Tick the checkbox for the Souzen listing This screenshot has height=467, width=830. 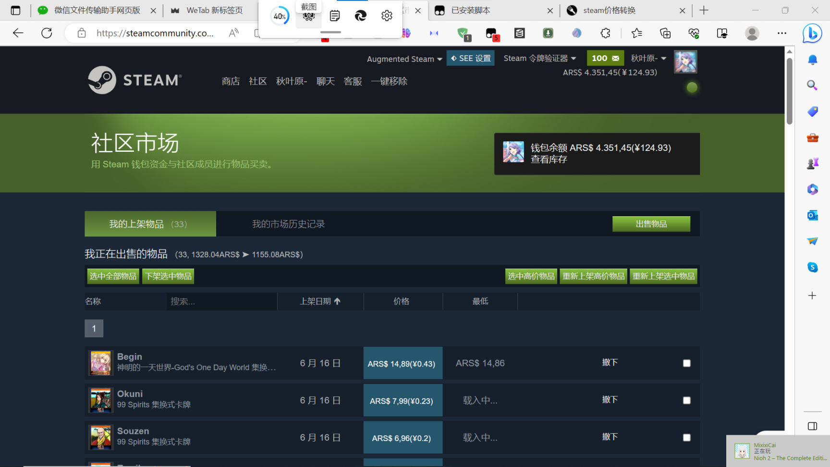click(687, 438)
